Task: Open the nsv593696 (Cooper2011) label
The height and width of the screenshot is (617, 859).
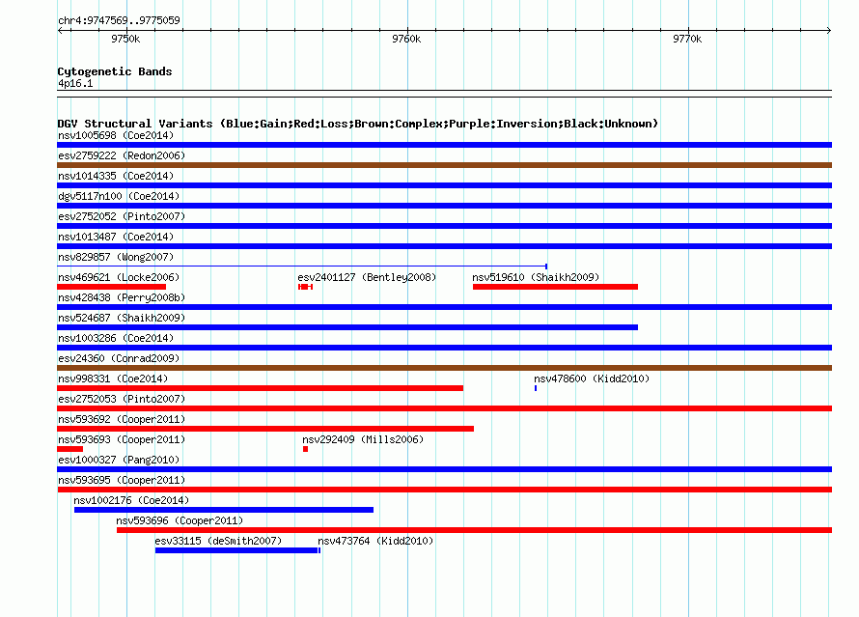Action: tap(180, 520)
